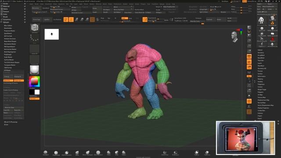This screenshot has height=158, width=281.
Task: Toggle Polygroups in UV Master
Action: [x=19, y=80]
